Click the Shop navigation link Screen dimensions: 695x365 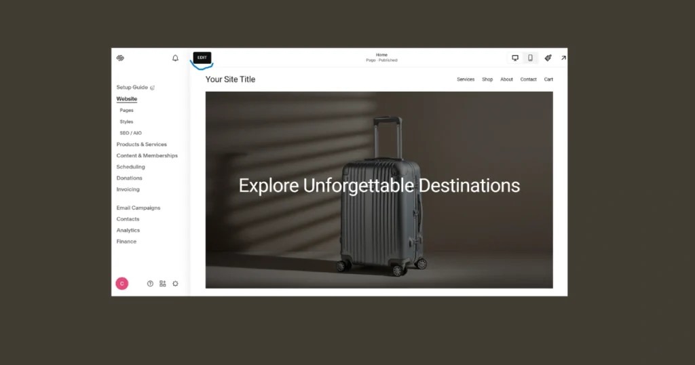(487, 79)
